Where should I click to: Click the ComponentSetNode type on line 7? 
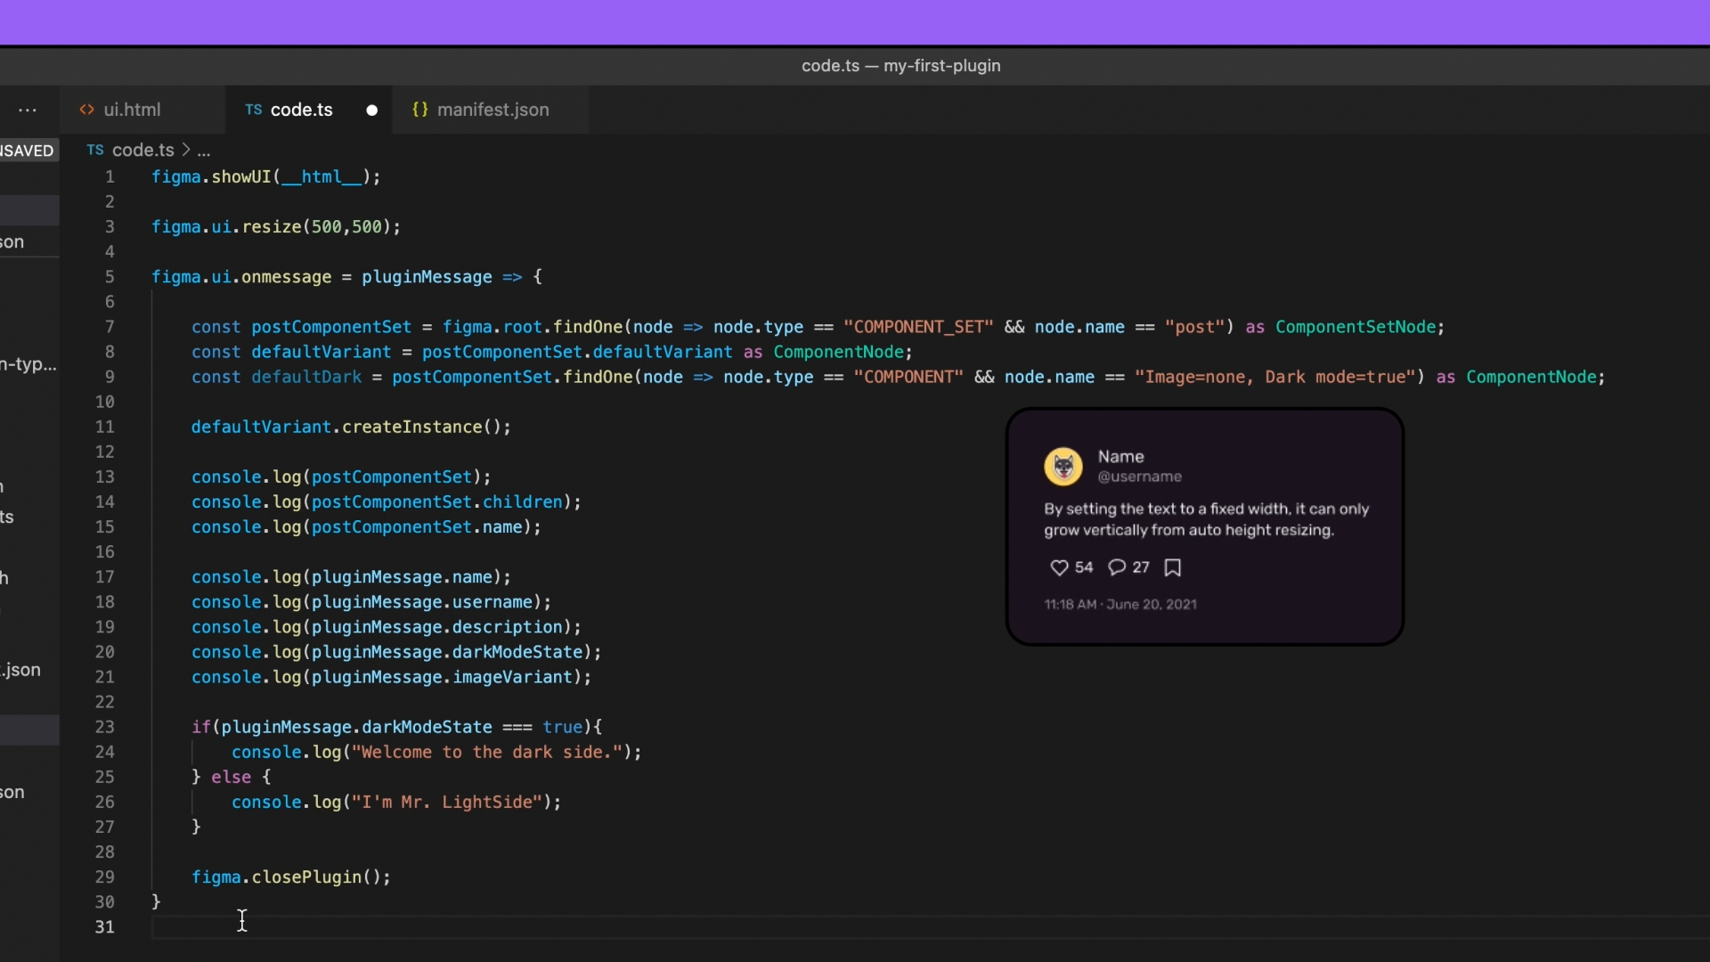click(x=1356, y=327)
